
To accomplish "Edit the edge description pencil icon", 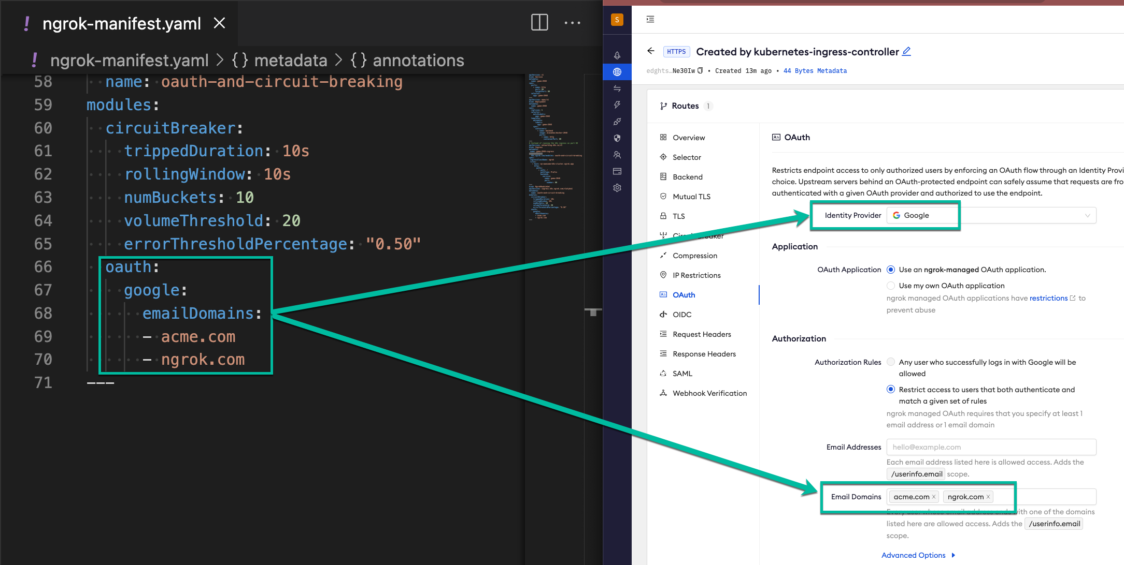I will (906, 51).
